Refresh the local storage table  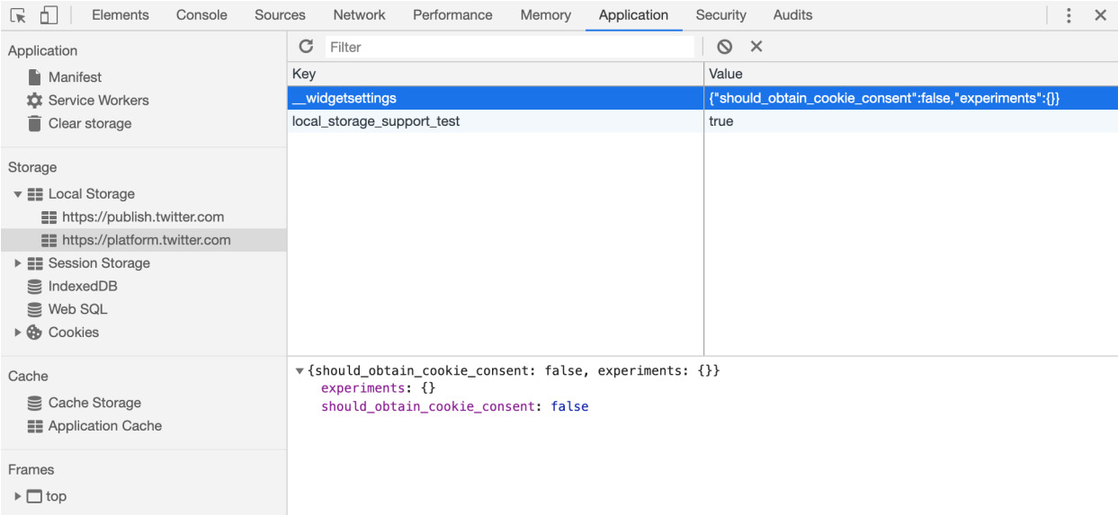306,47
